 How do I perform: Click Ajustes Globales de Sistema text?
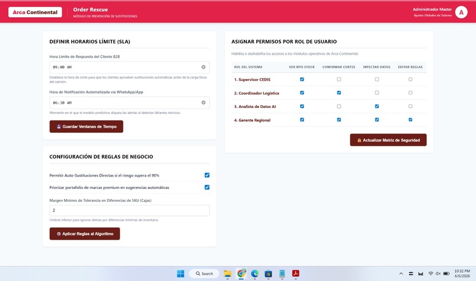[432, 15]
